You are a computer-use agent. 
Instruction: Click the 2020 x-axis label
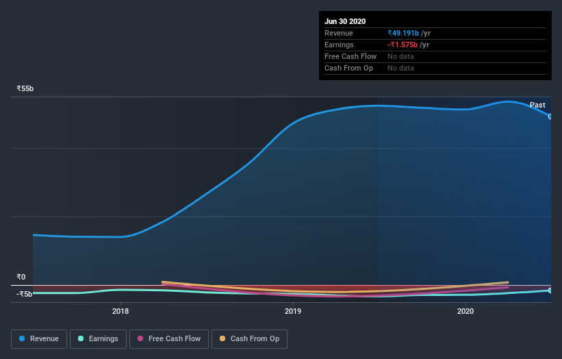pyautogui.click(x=465, y=311)
